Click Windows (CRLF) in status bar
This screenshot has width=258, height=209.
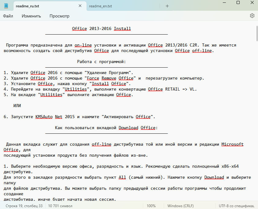point(181,206)
